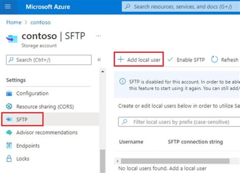The image size is (240, 173).
Task: Click the plus icon for Add local user
Action: 121,59
